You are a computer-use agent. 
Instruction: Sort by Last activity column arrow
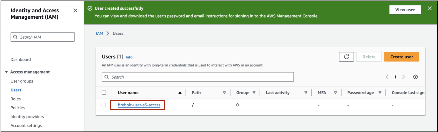(306, 93)
